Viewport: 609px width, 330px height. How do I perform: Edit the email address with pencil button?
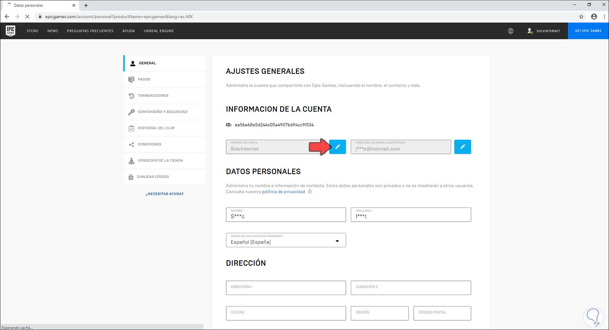pyautogui.click(x=462, y=147)
